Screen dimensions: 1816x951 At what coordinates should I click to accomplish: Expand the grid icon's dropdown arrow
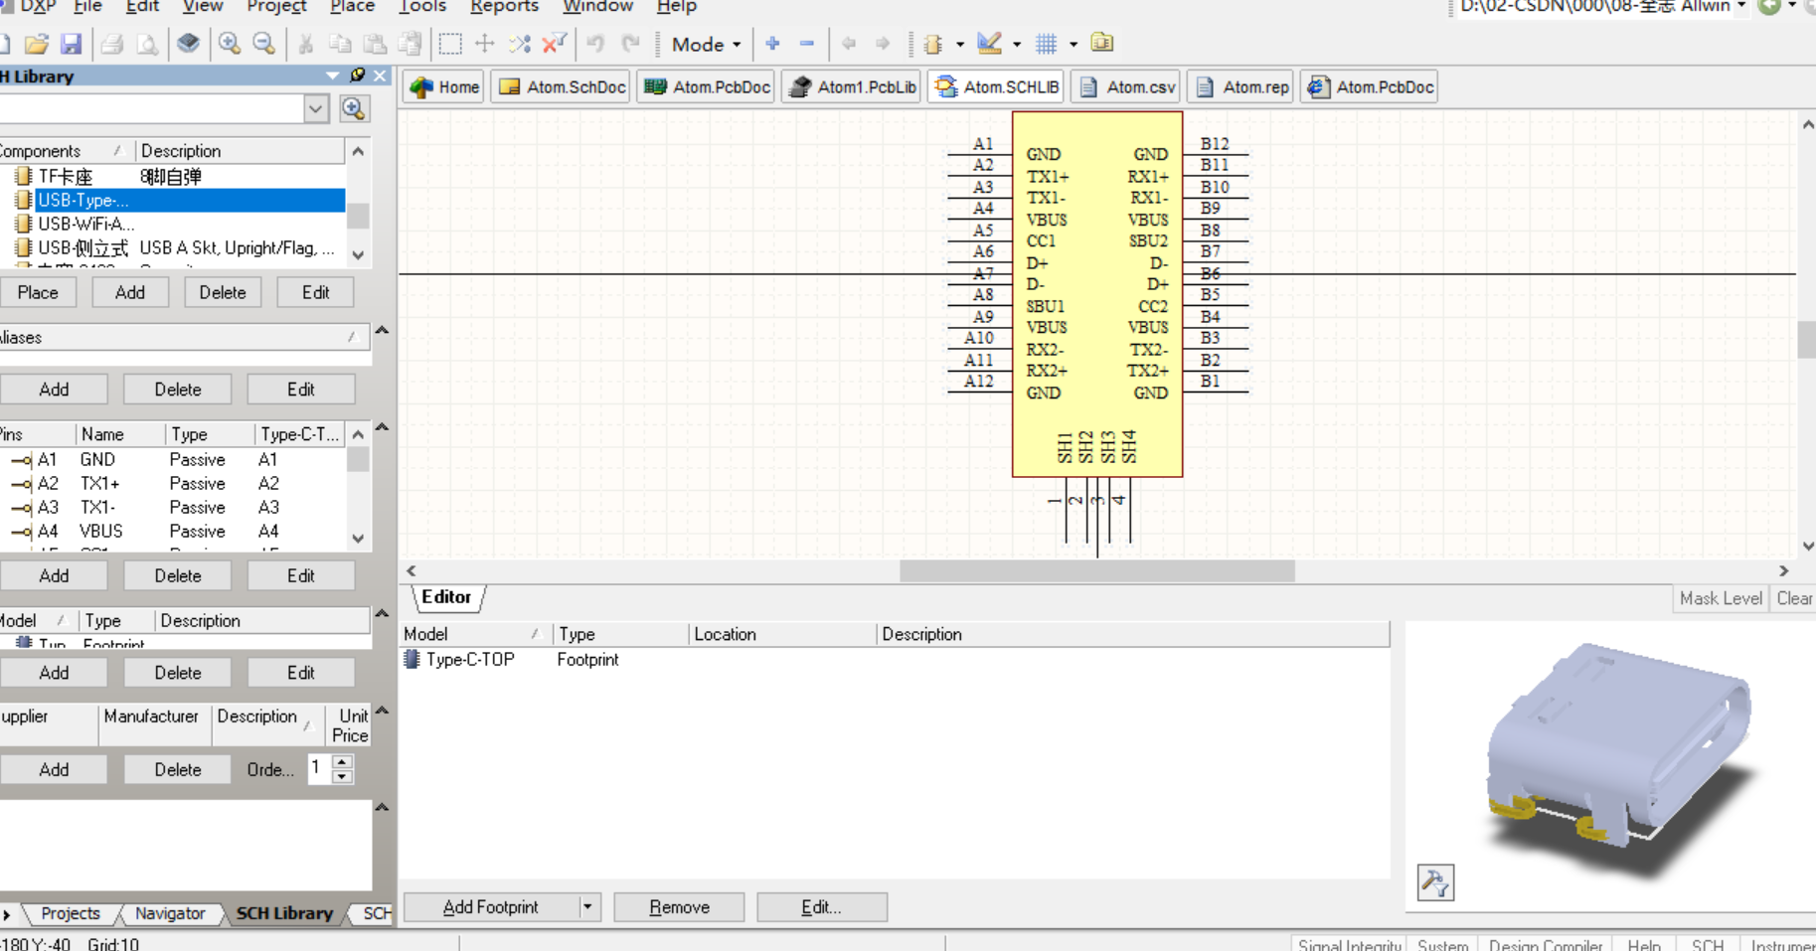tap(1073, 44)
